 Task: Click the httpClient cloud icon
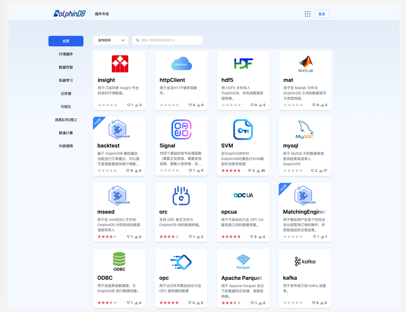coord(181,64)
